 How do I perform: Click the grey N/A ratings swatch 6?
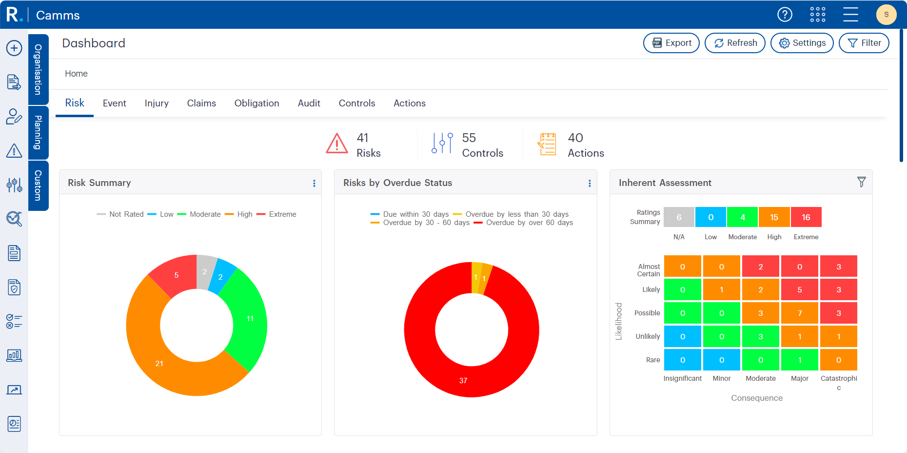(679, 217)
